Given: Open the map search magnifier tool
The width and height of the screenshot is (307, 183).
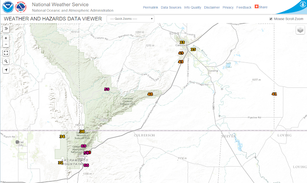Looking at the screenshot, I should [6, 61].
